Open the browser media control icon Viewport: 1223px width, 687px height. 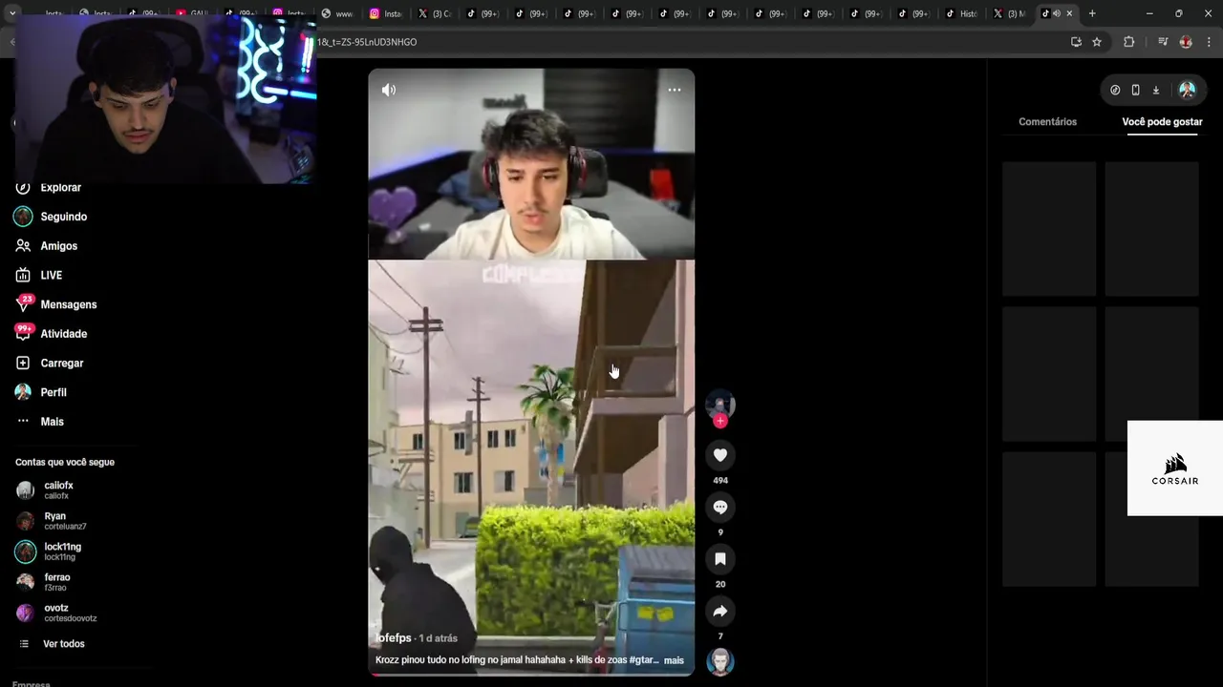(x=1163, y=42)
